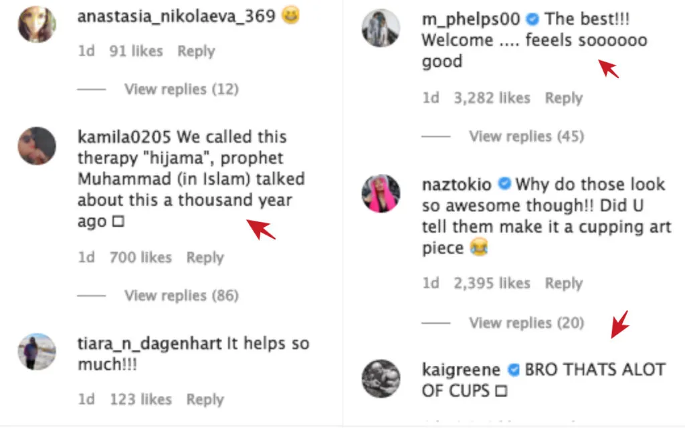Open kamila0205 profile picture

tap(36, 146)
